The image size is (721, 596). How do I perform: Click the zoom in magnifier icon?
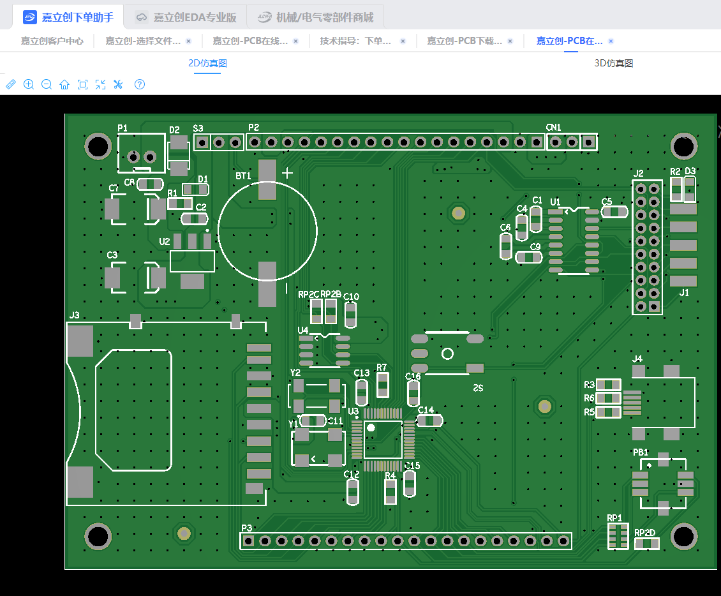point(28,84)
